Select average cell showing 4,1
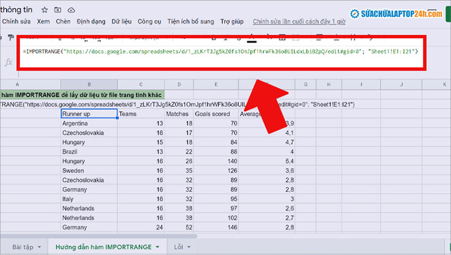 266,133
